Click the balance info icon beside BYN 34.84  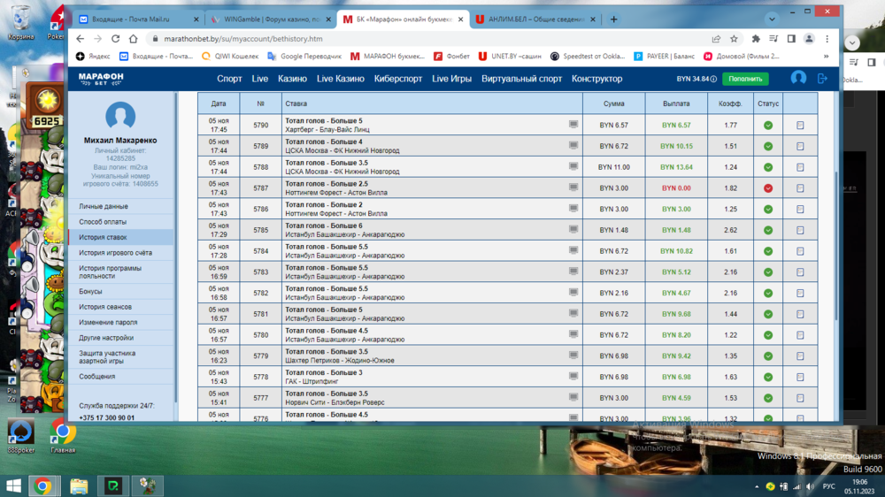click(x=713, y=80)
